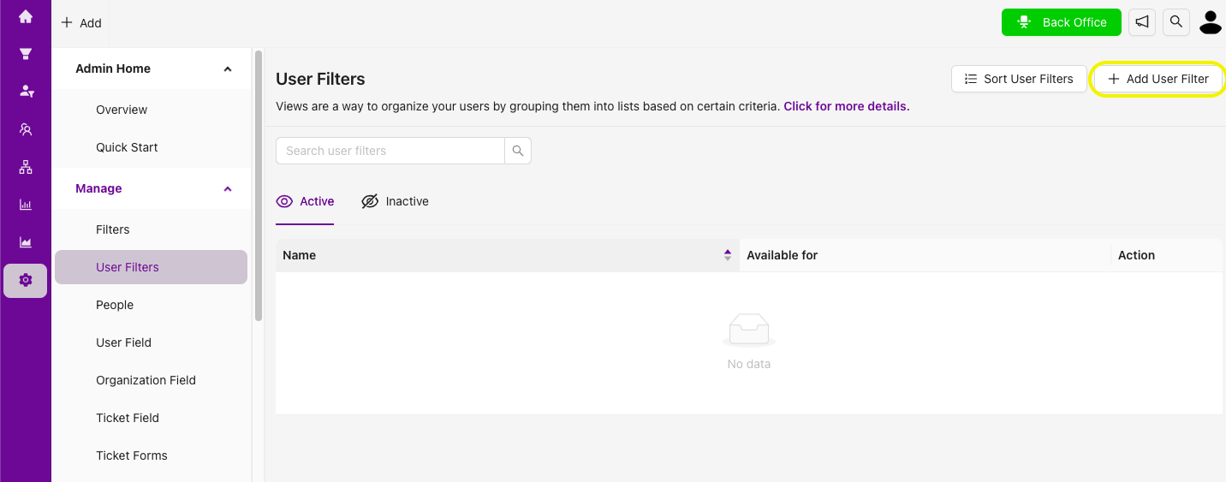Click Add User Filter button
1226x482 pixels.
click(1158, 79)
